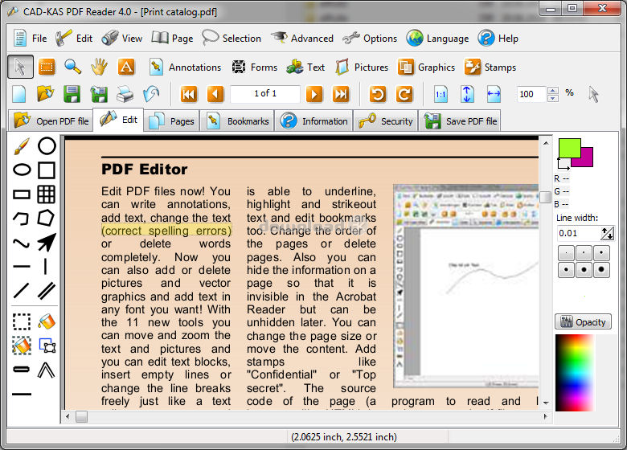This screenshot has height=450, width=627.
Task: Select the arrow drawing tool
Action: point(47,242)
